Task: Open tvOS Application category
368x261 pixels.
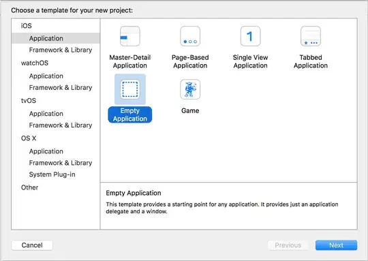Action: point(46,114)
